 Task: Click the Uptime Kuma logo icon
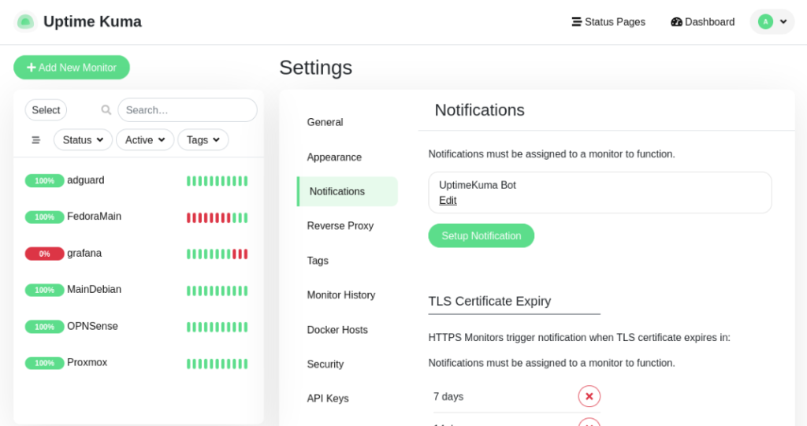tap(25, 22)
